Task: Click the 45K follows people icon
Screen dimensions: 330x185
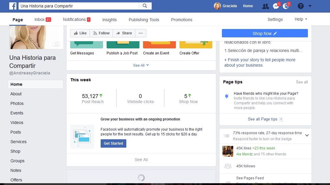Action: tap(228, 166)
